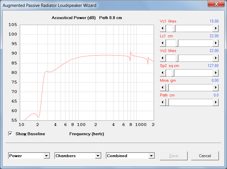Click the left arrow of Path cm scrollbar
This screenshot has height=169, width=227.
coord(163,102)
